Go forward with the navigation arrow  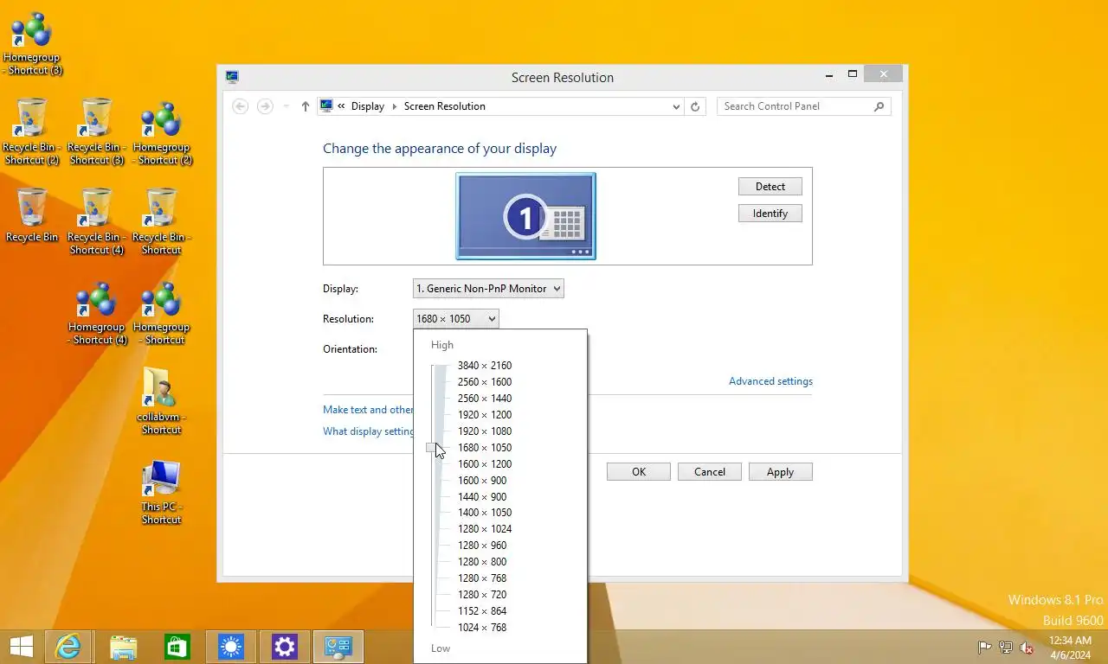[265, 106]
